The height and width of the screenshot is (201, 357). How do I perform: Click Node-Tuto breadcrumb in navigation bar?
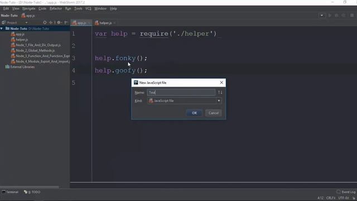pos(9,16)
